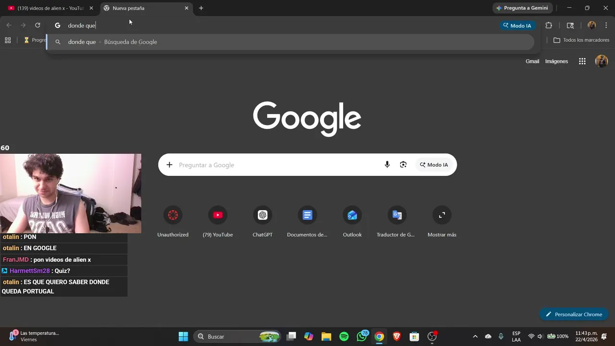Select the 'donde que' Google search suggestion
Viewport: 615px width, 346px height.
290,42
